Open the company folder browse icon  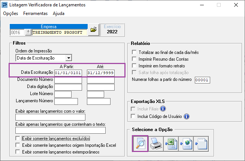pyautogui.click(x=94, y=30)
